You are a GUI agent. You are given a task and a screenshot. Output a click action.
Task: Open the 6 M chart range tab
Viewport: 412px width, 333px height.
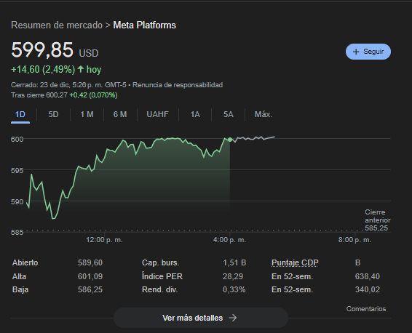pyautogui.click(x=120, y=115)
